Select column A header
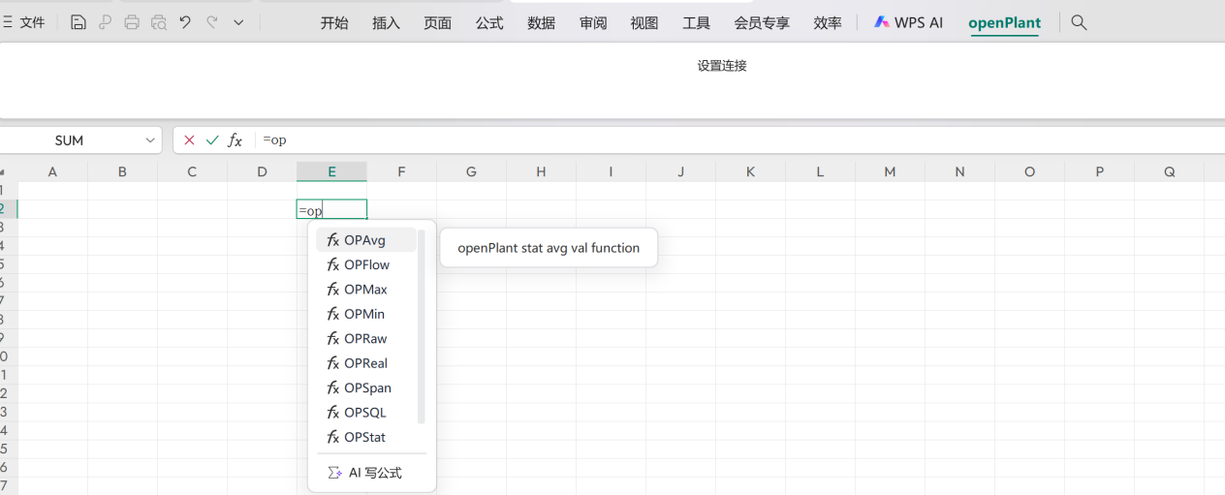The width and height of the screenshot is (1225, 495). coord(52,171)
